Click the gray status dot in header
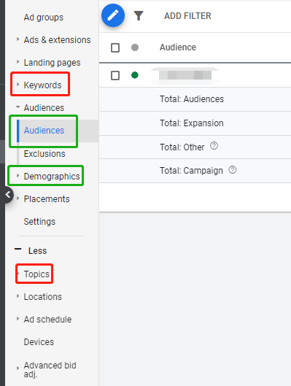291x386 pixels. click(x=135, y=47)
